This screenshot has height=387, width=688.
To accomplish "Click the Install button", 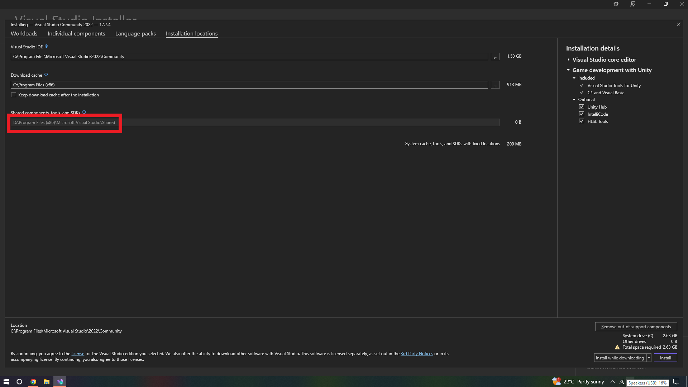I will pyautogui.click(x=665, y=358).
